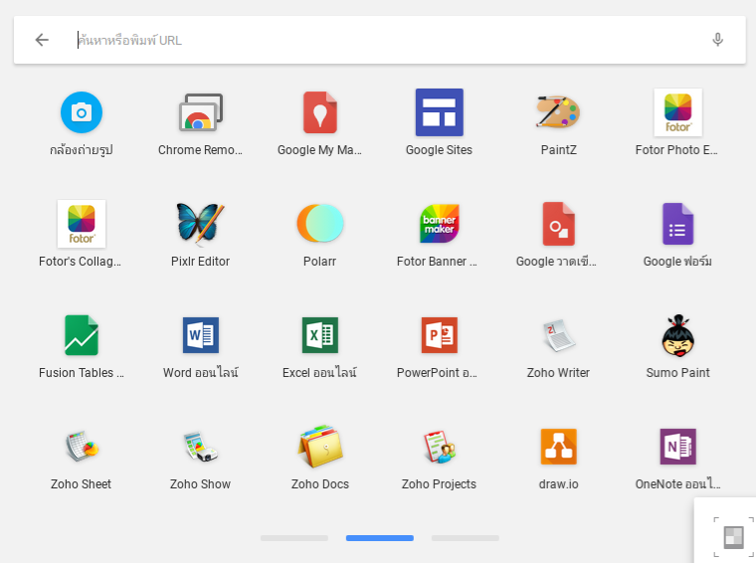Launch draw.io app
The image size is (756, 563).
click(558, 447)
